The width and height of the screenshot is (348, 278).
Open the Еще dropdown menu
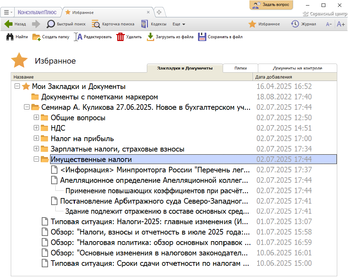coord(179,24)
